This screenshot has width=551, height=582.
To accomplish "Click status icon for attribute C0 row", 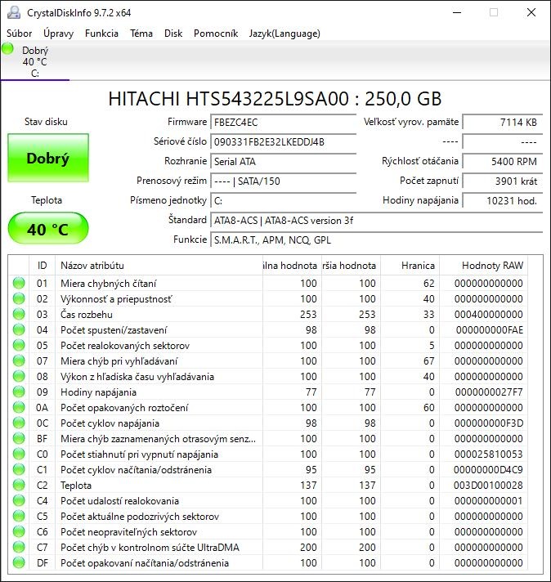I will click(19, 454).
